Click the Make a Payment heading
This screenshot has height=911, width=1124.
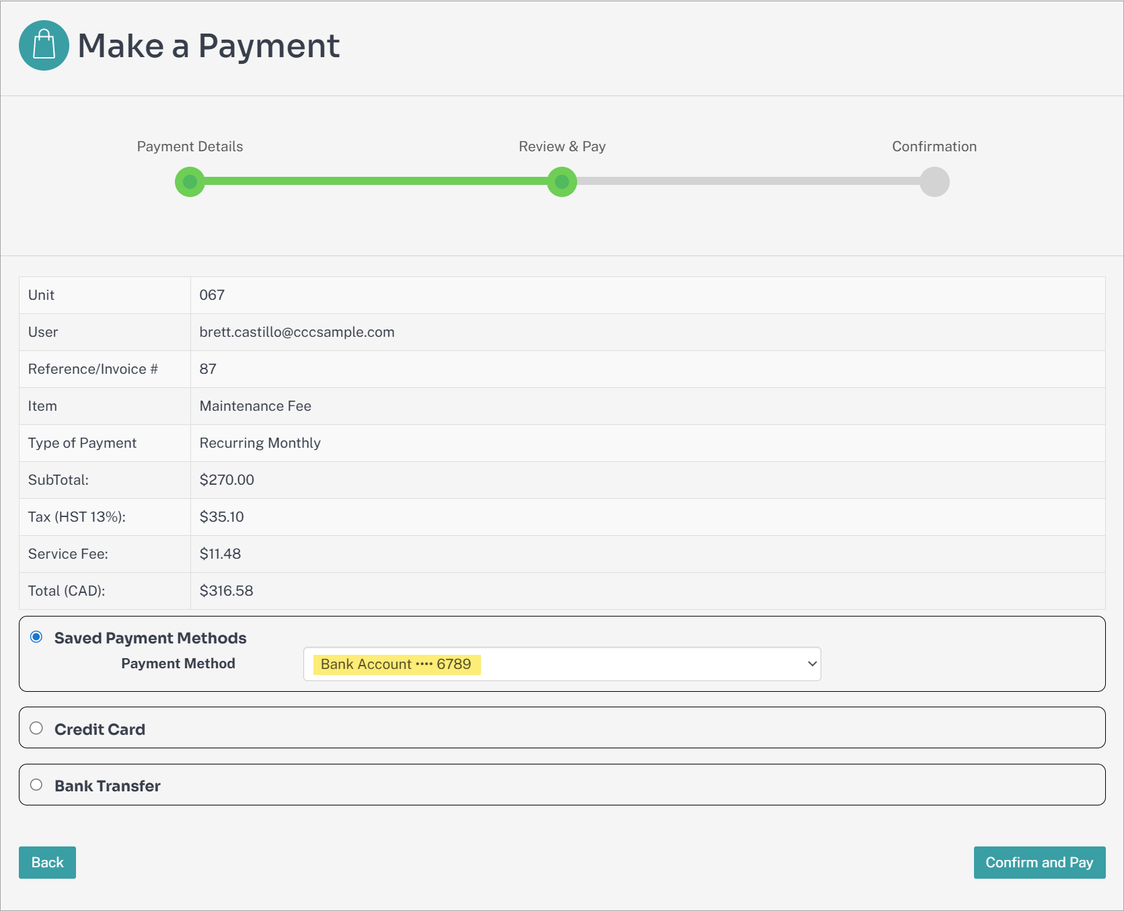[x=209, y=46]
